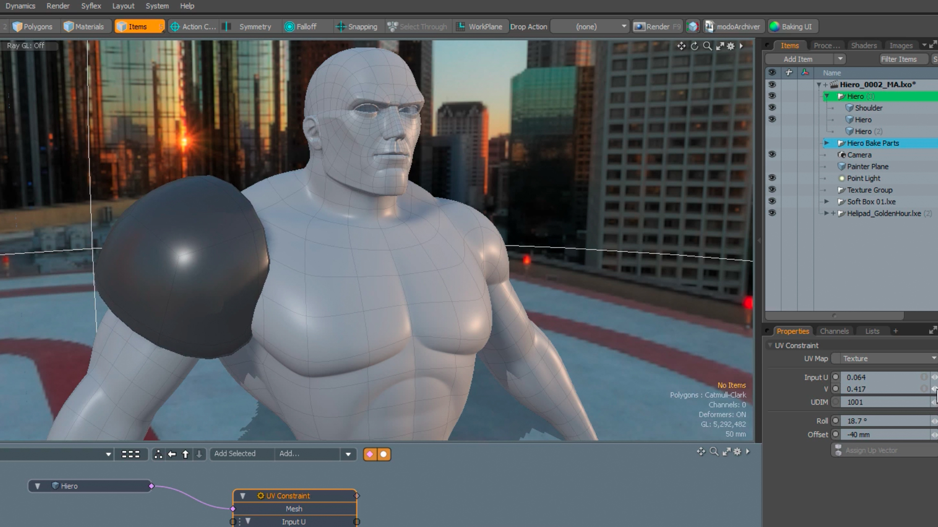This screenshot has height=527, width=938.
Task: Hide the Shoulder mesh visibility
Action: (772, 108)
